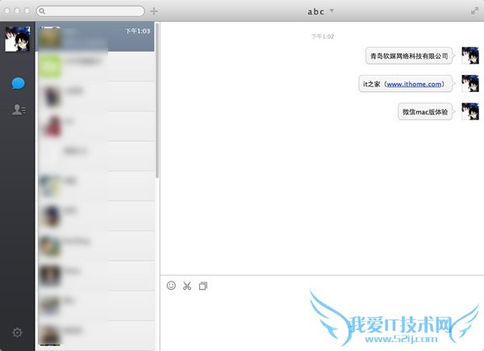Click sender avatar beside 青岛软媒 message
Viewport: 484px width, 351px height.
(470, 56)
